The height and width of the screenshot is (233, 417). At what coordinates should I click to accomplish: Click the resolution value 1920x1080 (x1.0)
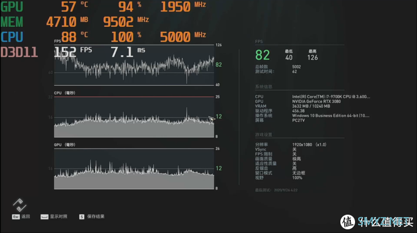click(x=309, y=145)
